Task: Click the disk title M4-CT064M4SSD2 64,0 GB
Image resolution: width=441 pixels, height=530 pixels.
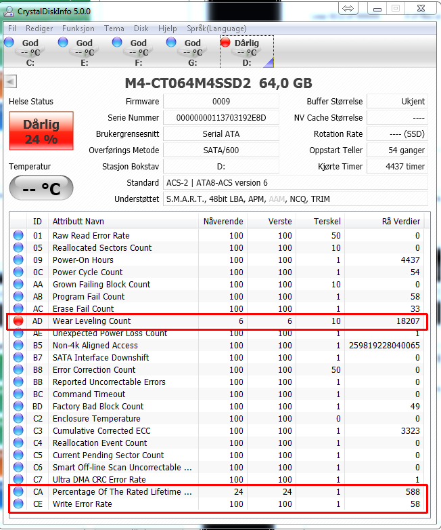Action: (x=218, y=83)
